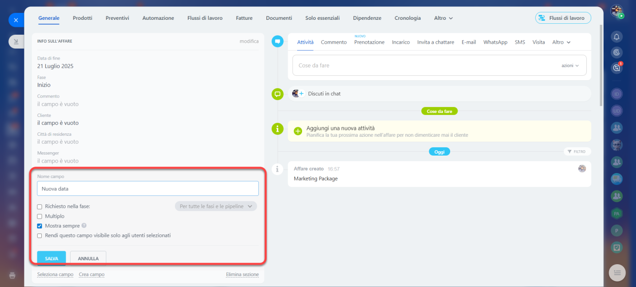Viewport: 636px width, 287px height.
Task: Click the Elimina sezione link
Action: click(242, 275)
